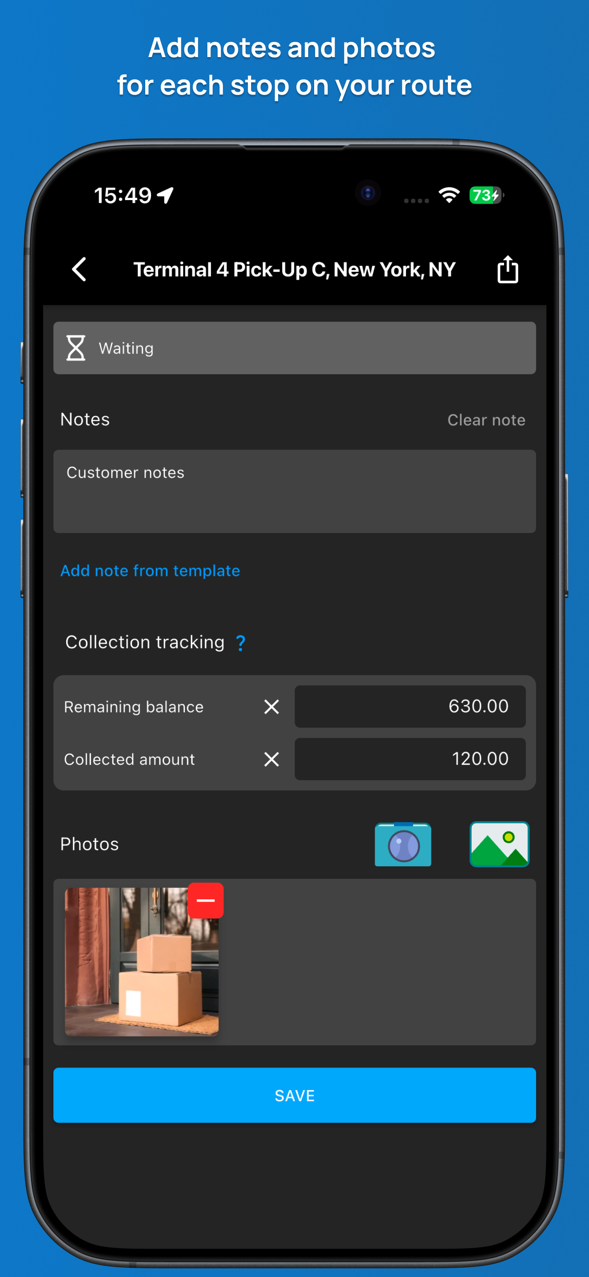The image size is (589, 1277).
Task: Add a photo from gallery icon
Action: coord(499,844)
